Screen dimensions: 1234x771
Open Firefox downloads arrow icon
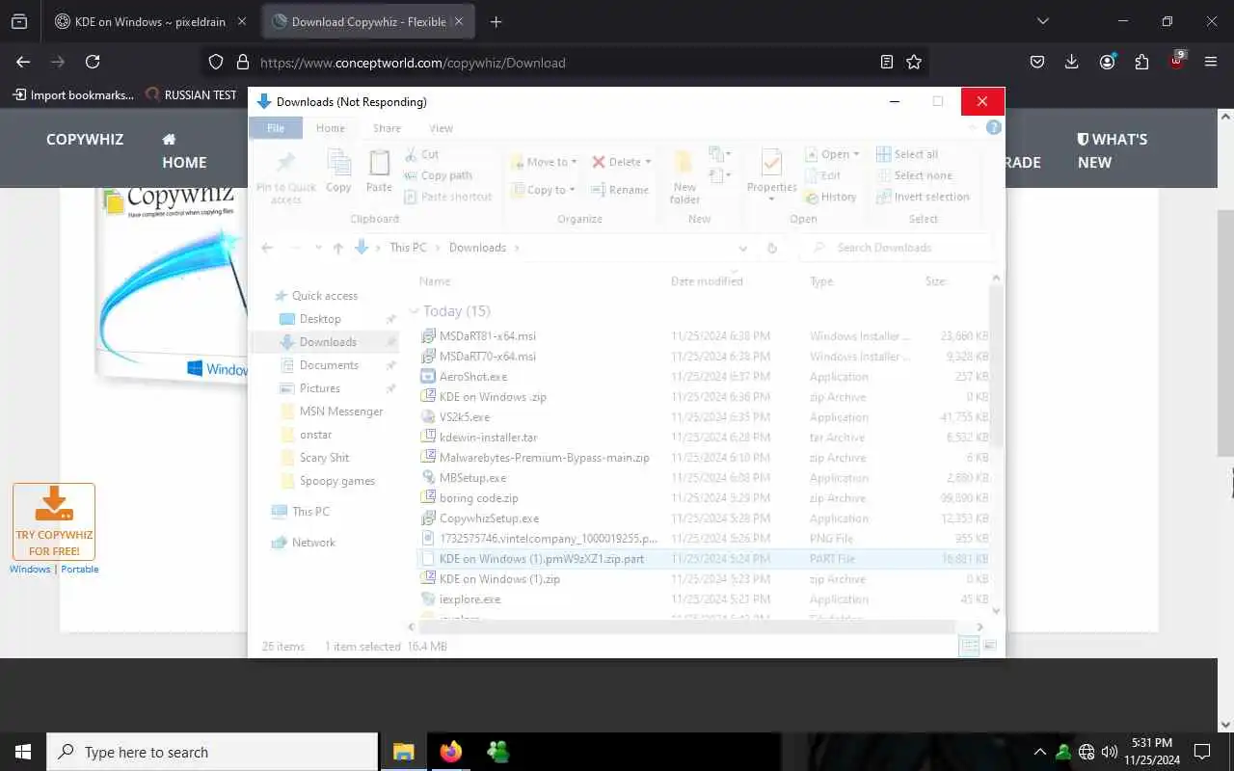click(x=1072, y=62)
